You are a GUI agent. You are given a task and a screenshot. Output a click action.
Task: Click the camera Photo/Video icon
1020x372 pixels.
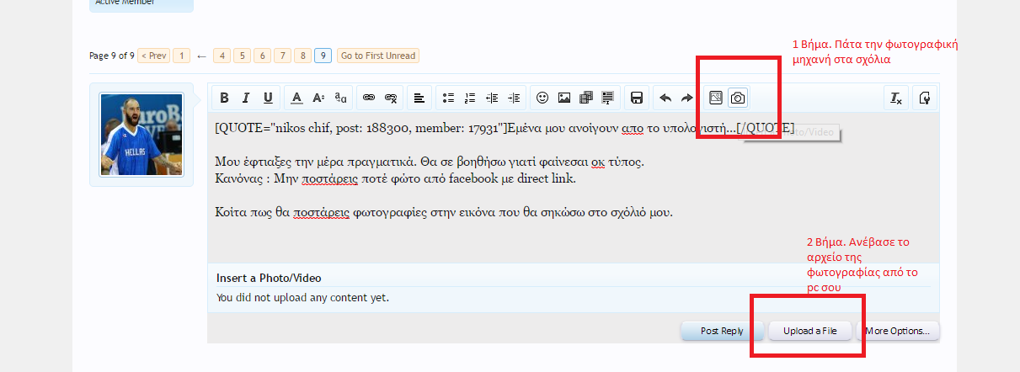pos(738,98)
